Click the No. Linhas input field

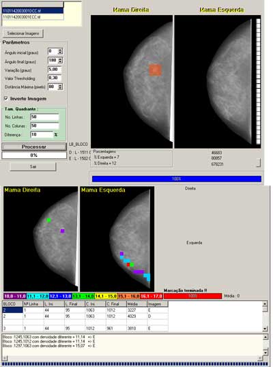[44, 117]
